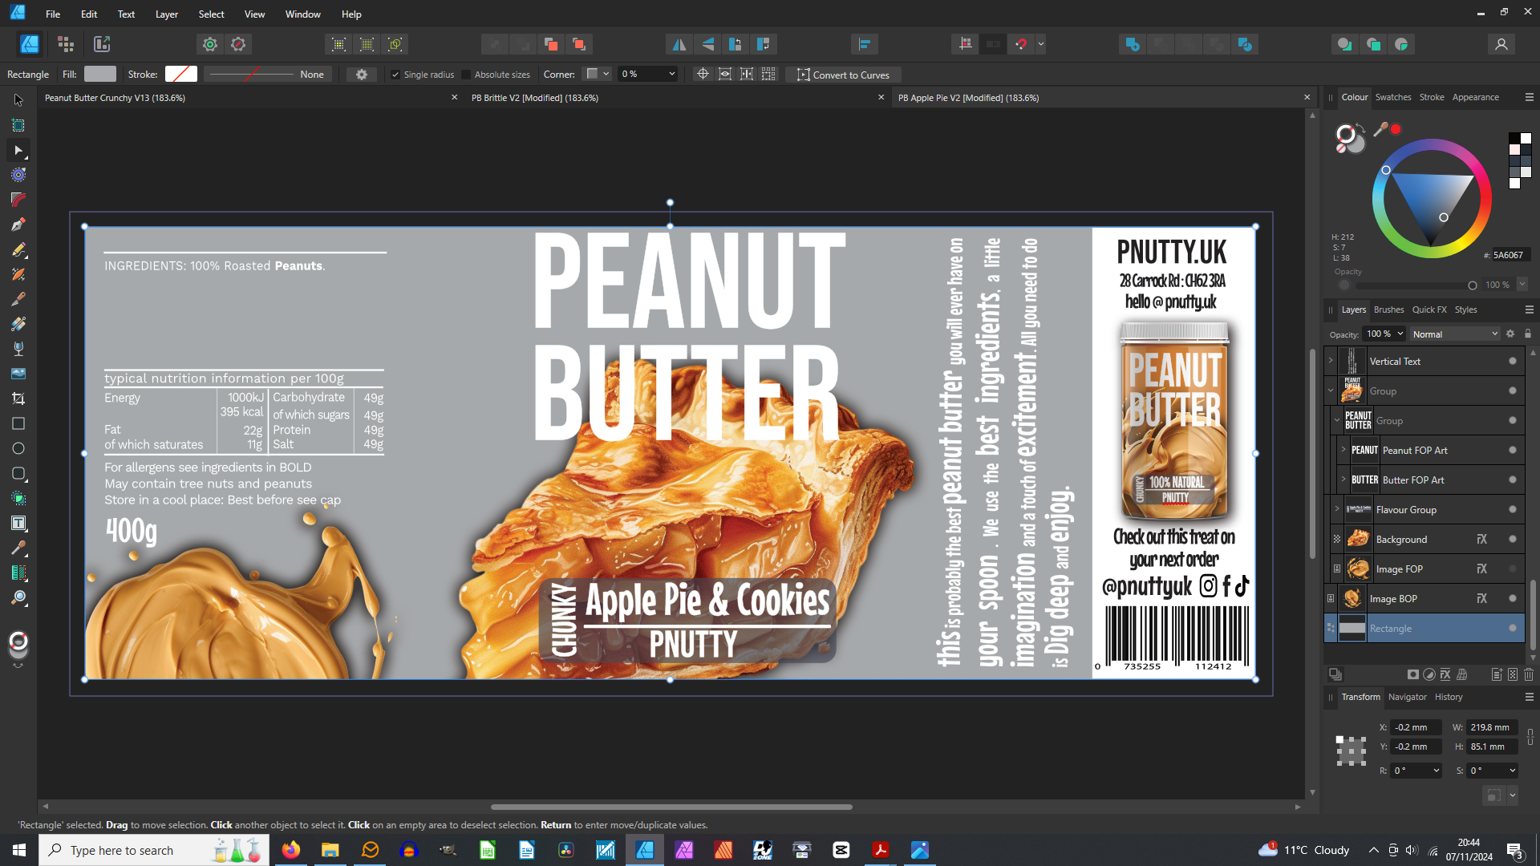Open the Select menu
This screenshot has width=1540, height=866.
[x=212, y=14]
